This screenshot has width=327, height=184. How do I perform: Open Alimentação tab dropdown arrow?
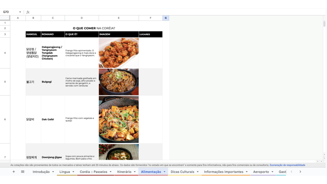tap(165, 172)
